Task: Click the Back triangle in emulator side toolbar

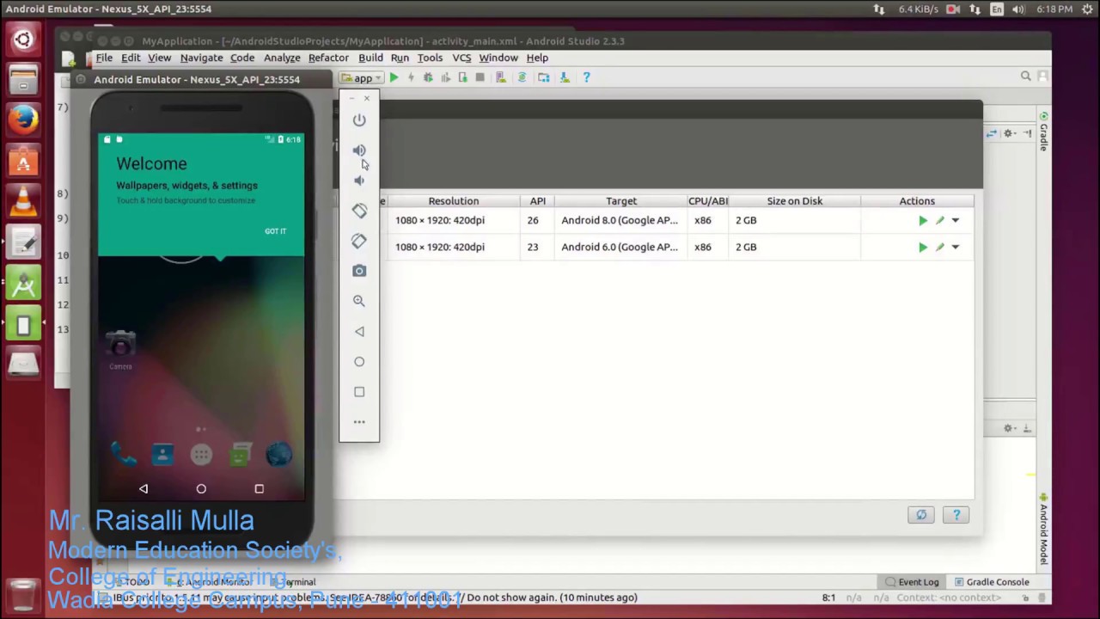Action: (359, 331)
